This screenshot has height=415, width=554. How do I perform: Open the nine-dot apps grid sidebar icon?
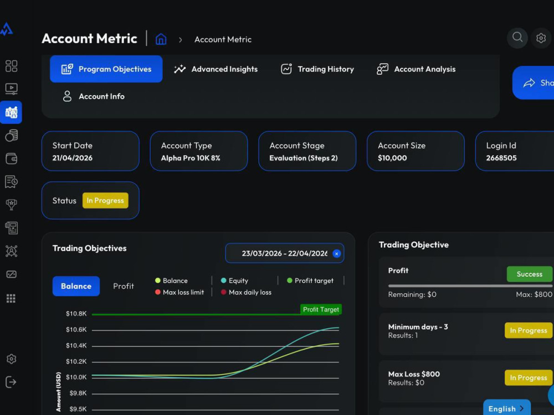tap(11, 299)
